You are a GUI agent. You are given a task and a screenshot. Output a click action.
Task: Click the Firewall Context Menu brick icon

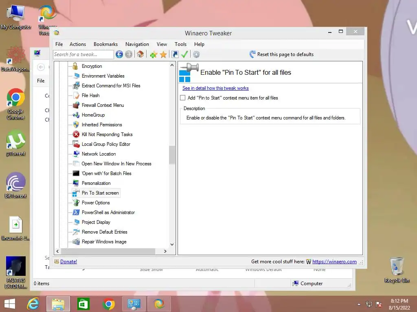[76, 105]
